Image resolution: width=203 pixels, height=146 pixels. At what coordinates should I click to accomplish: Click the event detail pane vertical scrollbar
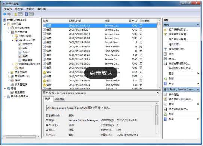tap(157, 118)
